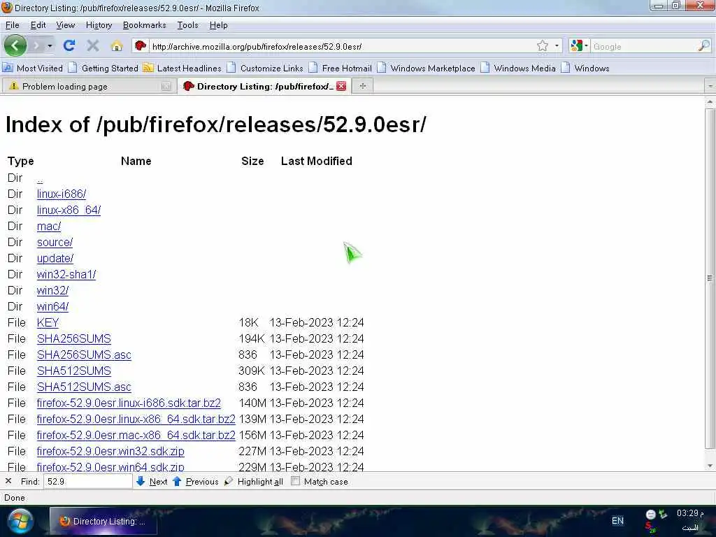Image resolution: width=716 pixels, height=537 pixels.
Task: Open the SHA256SUMS file link
Action: pyautogui.click(x=73, y=339)
